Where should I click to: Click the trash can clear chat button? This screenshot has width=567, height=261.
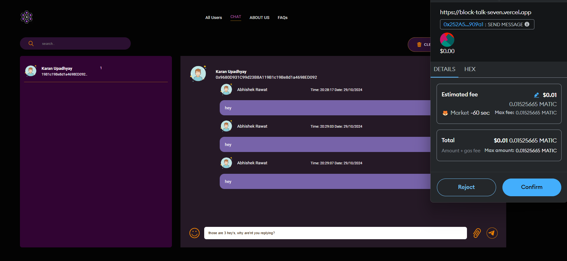tap(419, 45)
